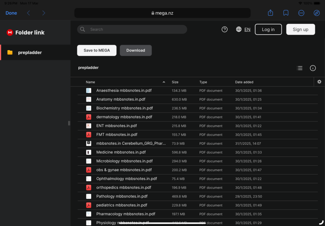Viewport: 325px width, 226px height.
Task: Sort by Size column header
Action: 175,82
